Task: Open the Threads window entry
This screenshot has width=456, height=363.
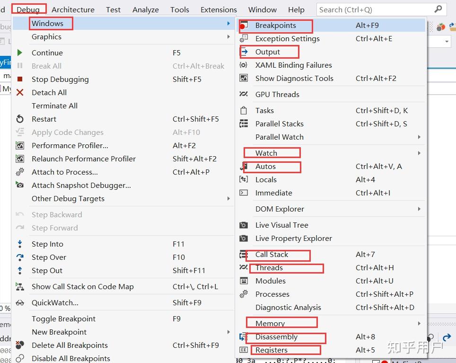Action: coord(332,267)
